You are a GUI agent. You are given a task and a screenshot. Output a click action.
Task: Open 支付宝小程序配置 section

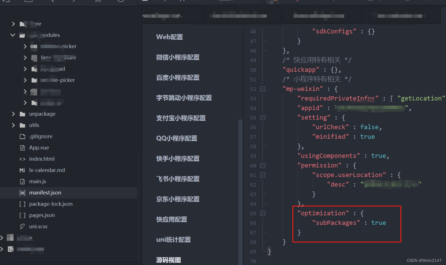click(x=181, y=118)
